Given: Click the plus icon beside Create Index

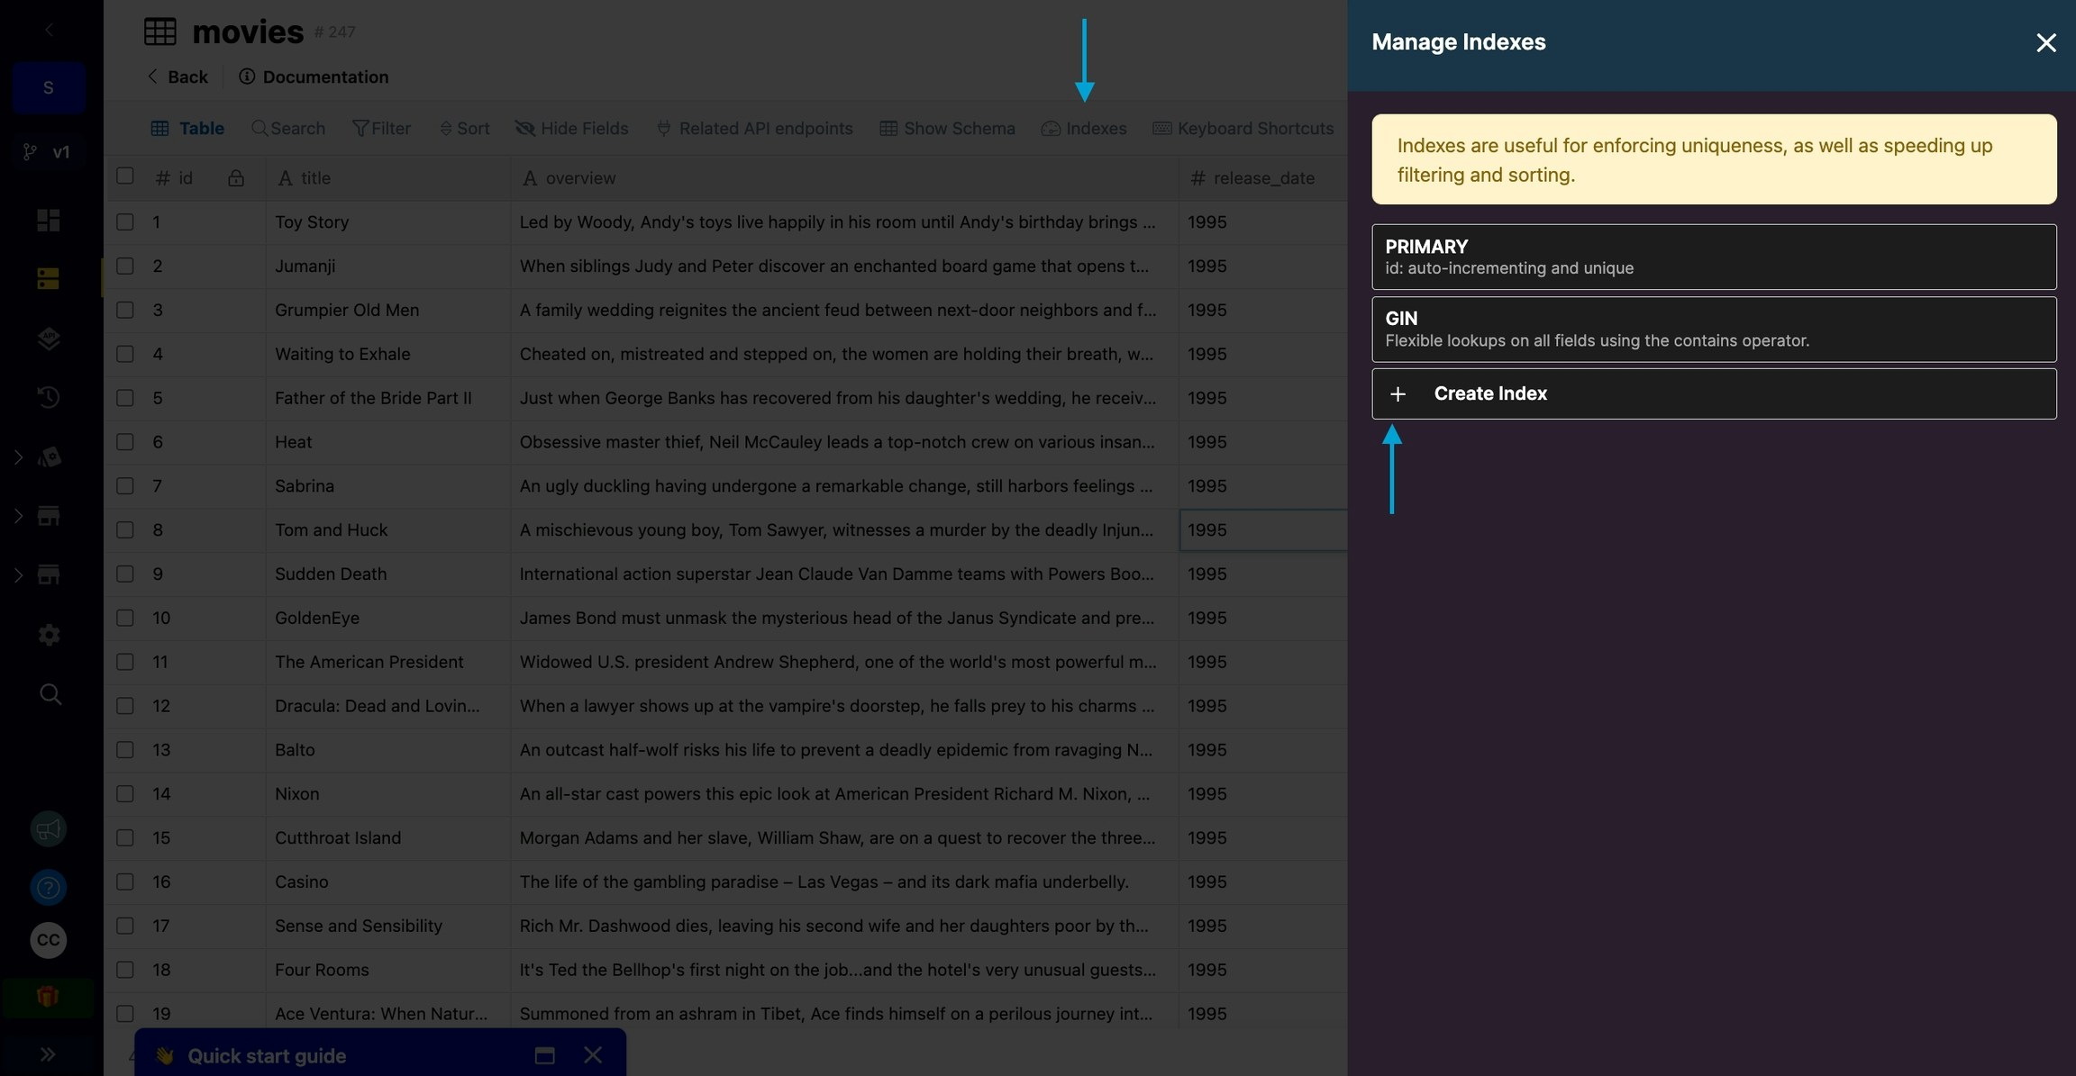Looking at the screenshot, I should click(1398, 394).
